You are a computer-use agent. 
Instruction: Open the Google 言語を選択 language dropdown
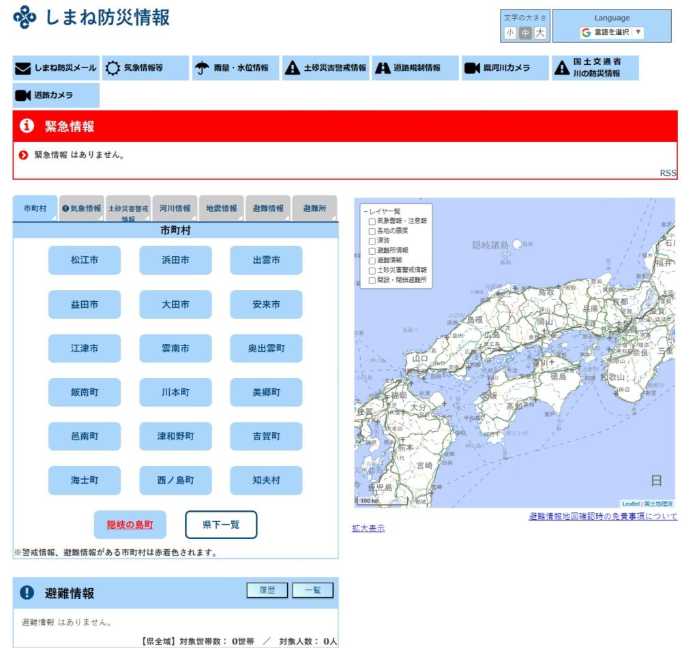(x=611, y=31)
